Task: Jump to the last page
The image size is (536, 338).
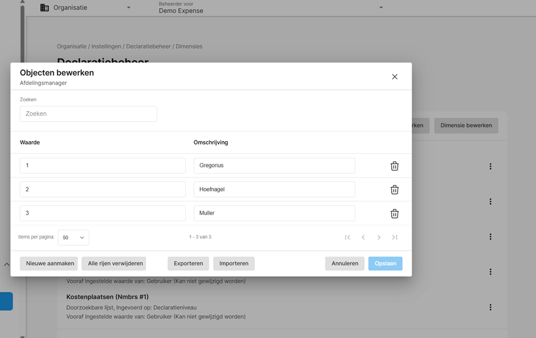Action: [395, 237]
